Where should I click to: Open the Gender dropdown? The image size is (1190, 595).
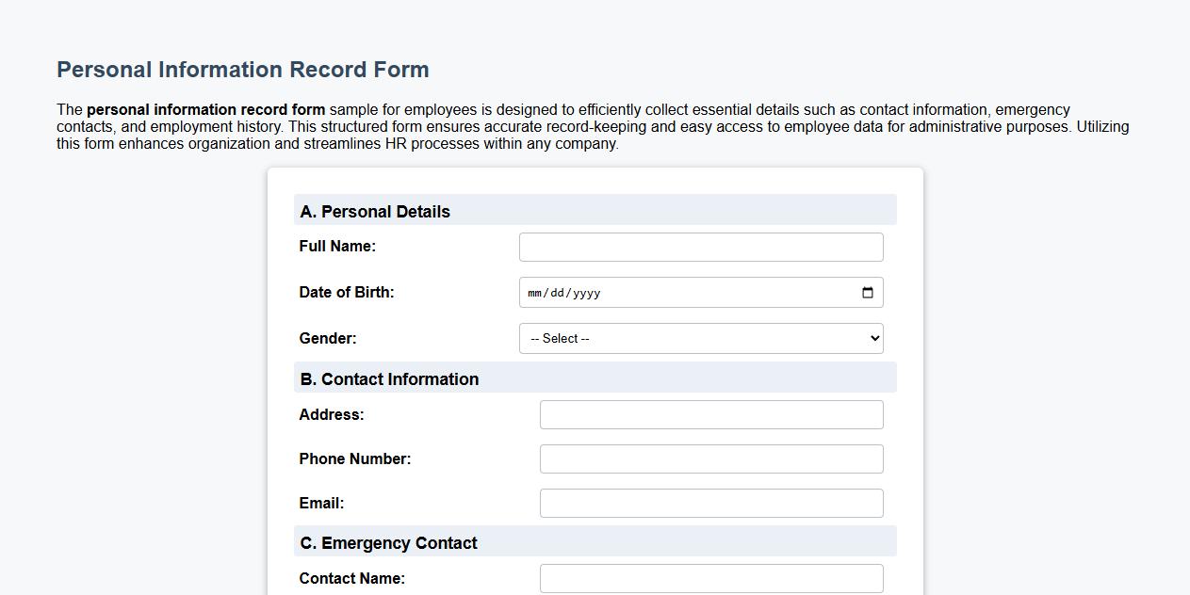(x=701, y=338)
